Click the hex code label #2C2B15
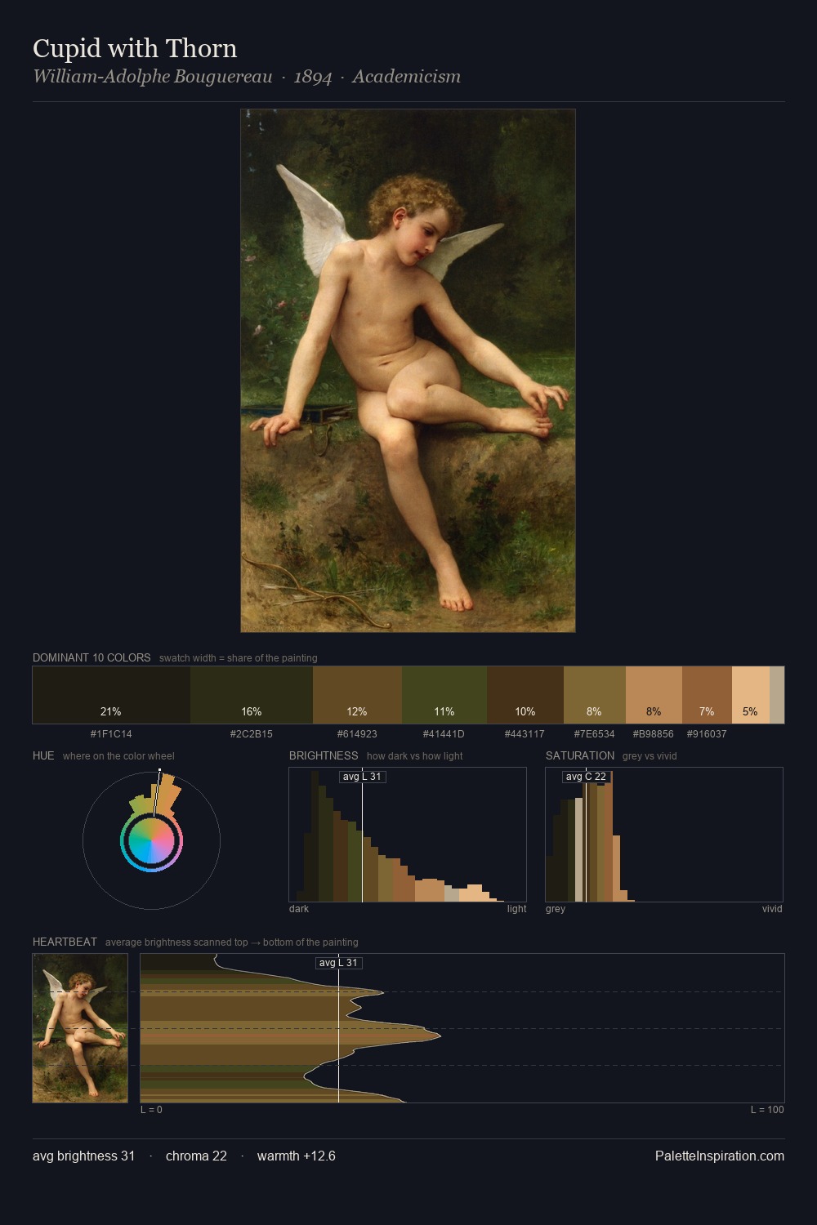The height and width of the screenshot is (1225, 817). click(252, 734)
